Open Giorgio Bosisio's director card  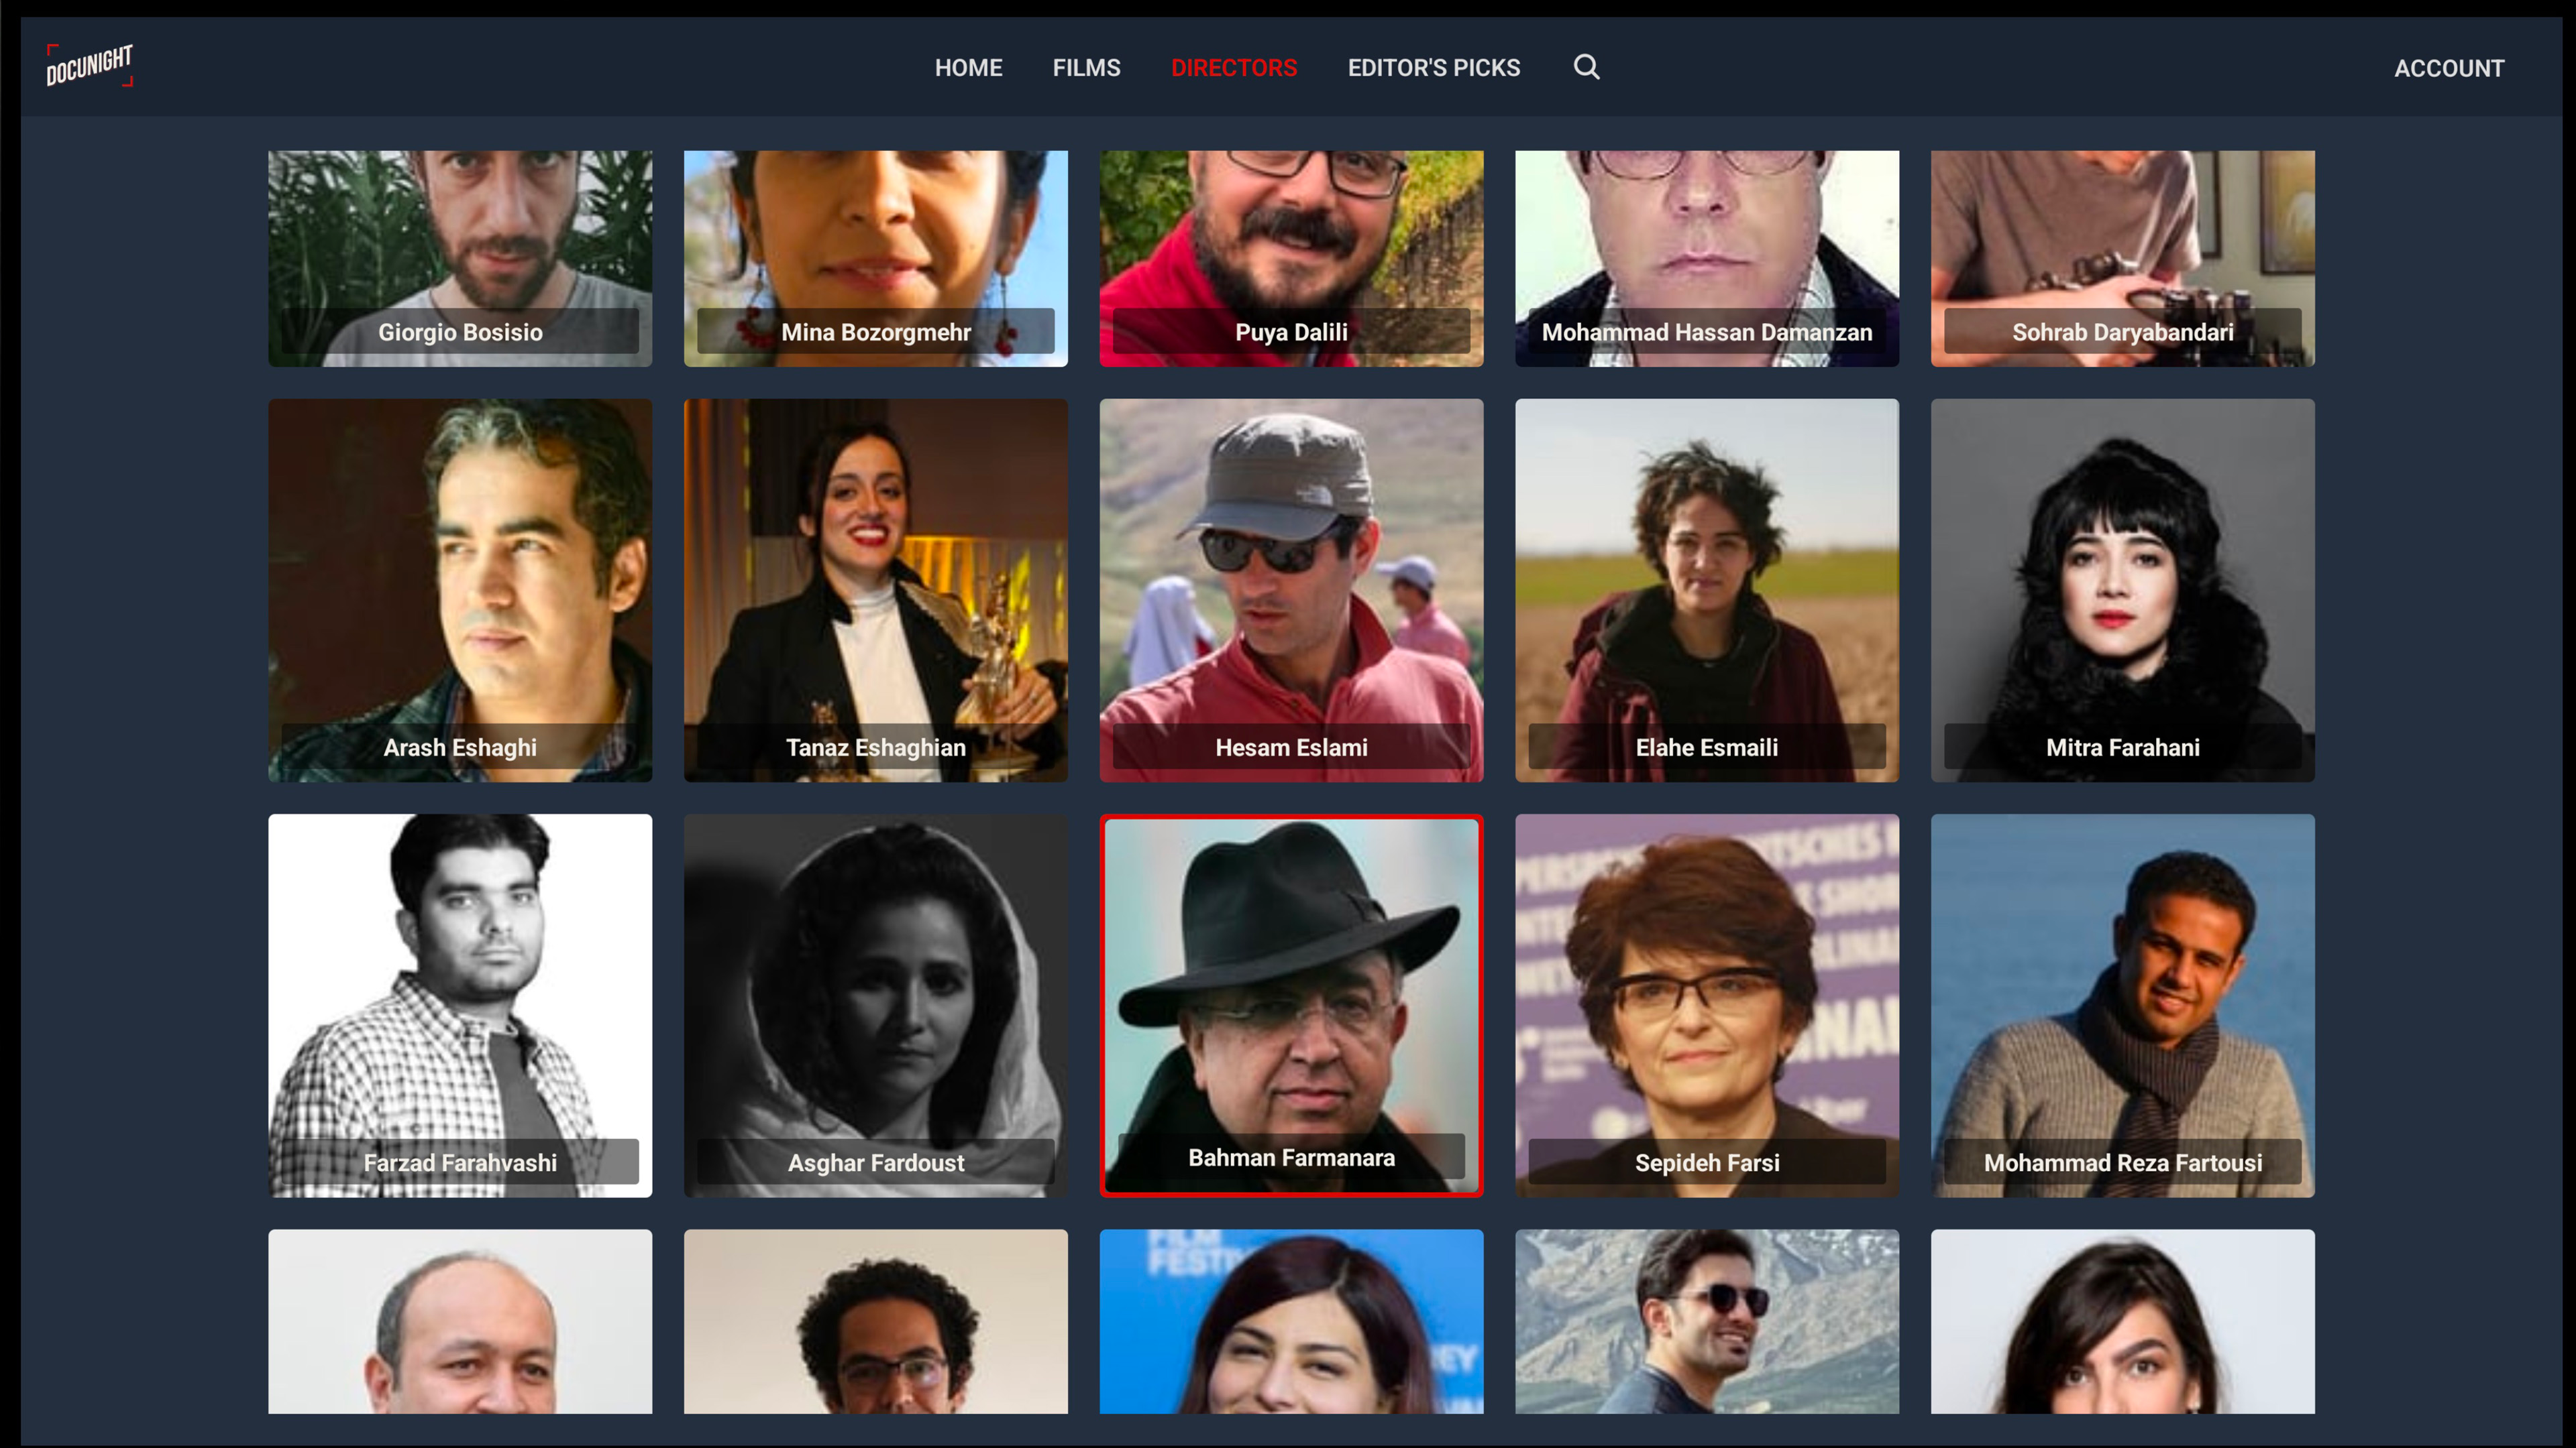coord(460,259)
